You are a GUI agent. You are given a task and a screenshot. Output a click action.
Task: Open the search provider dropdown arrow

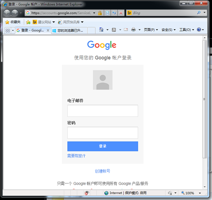[x=204, y=13]
